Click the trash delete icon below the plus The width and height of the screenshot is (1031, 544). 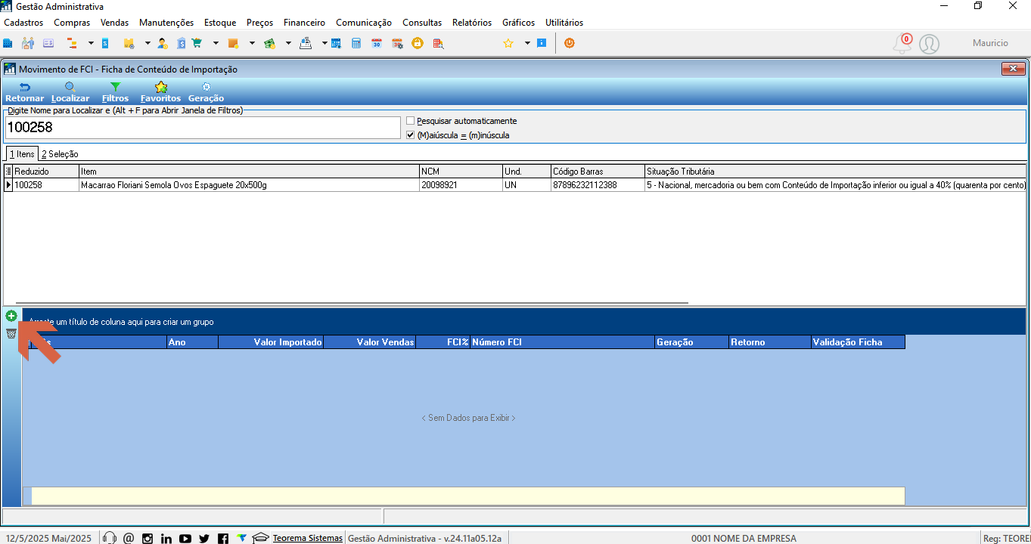coord(11,333)
